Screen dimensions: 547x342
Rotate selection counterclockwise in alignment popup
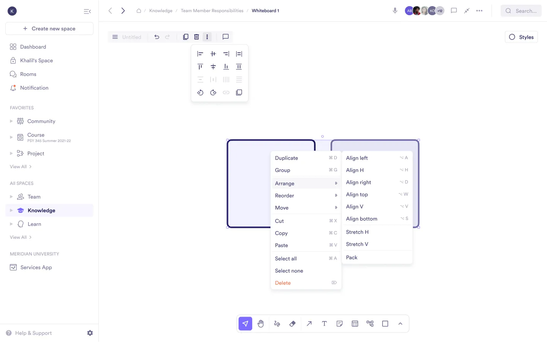click(x=200, y=92)
